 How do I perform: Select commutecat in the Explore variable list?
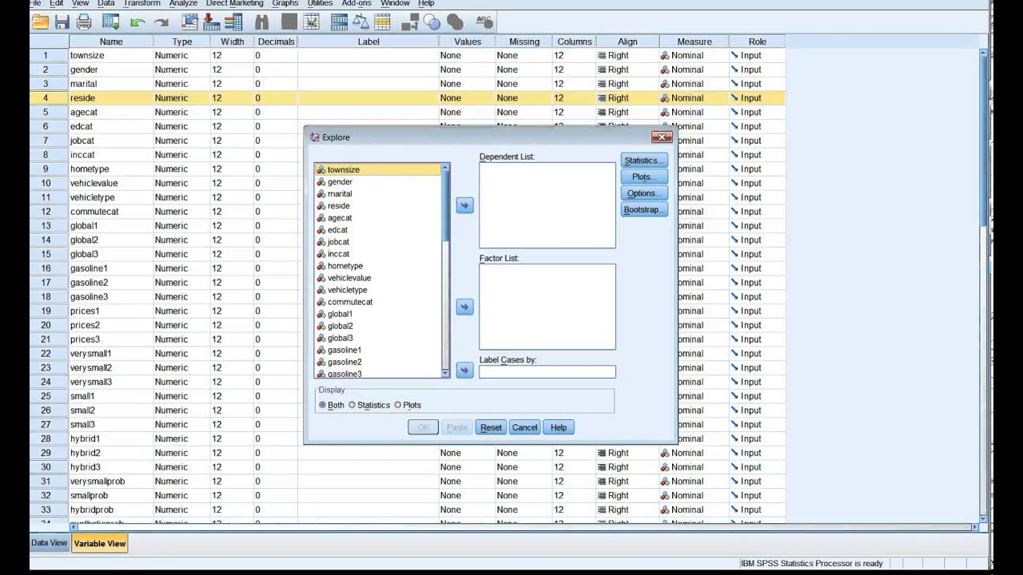(377, 302)
